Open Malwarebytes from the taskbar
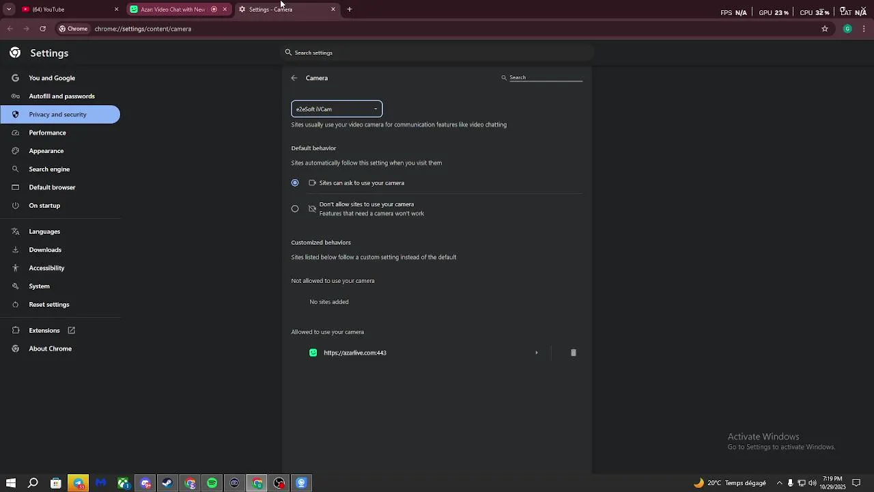The width and height of the screenshot is (874, 492). [x=101, y=483]
